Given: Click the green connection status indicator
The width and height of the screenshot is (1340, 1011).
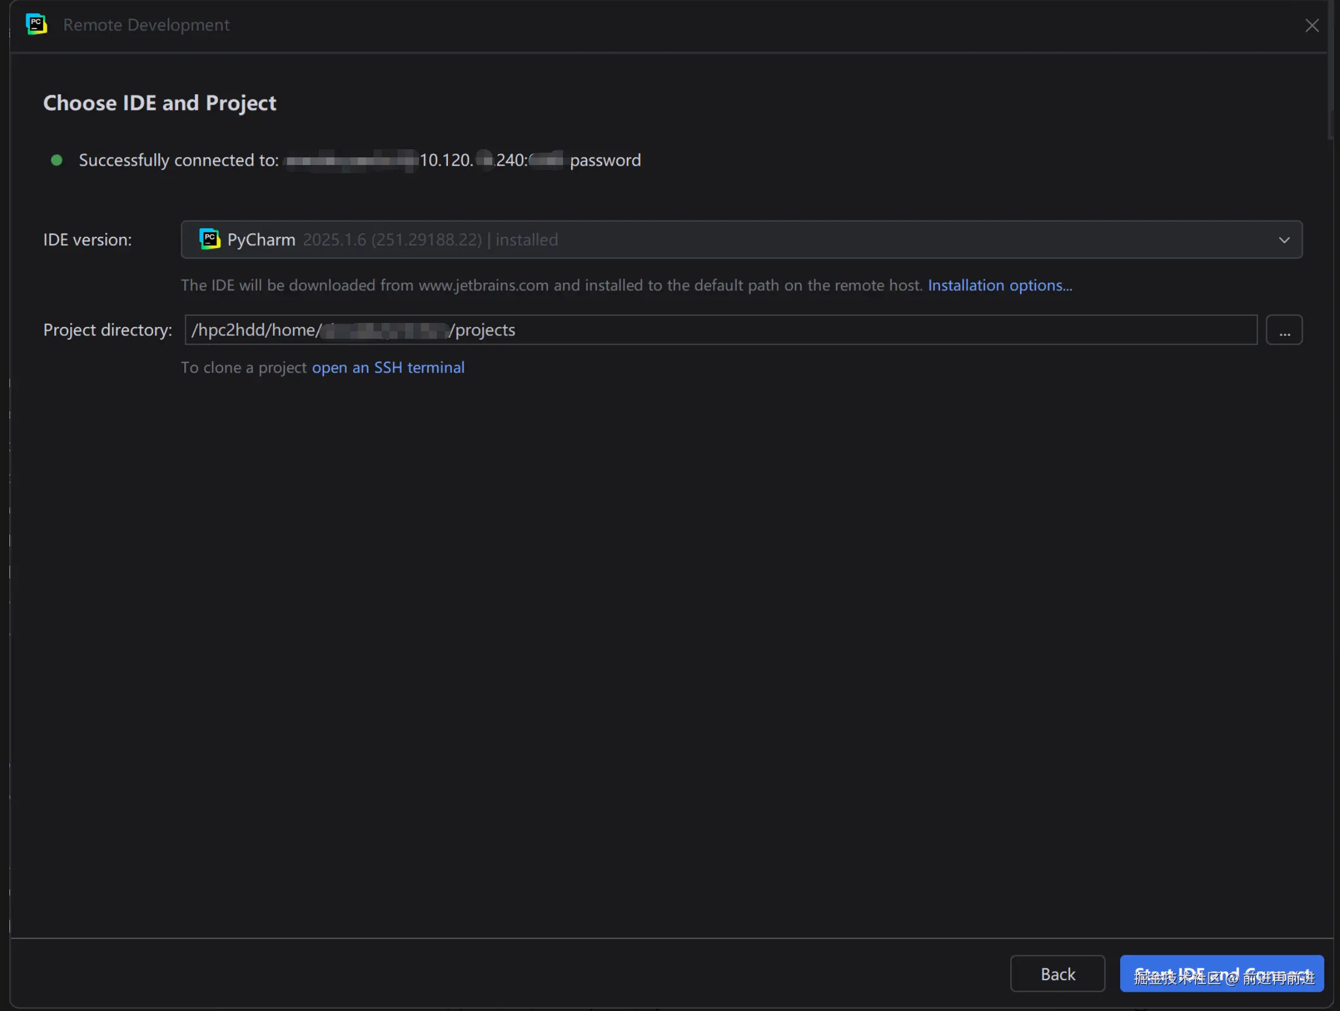Looking at the screenshot, I should (x=56, y=160).
